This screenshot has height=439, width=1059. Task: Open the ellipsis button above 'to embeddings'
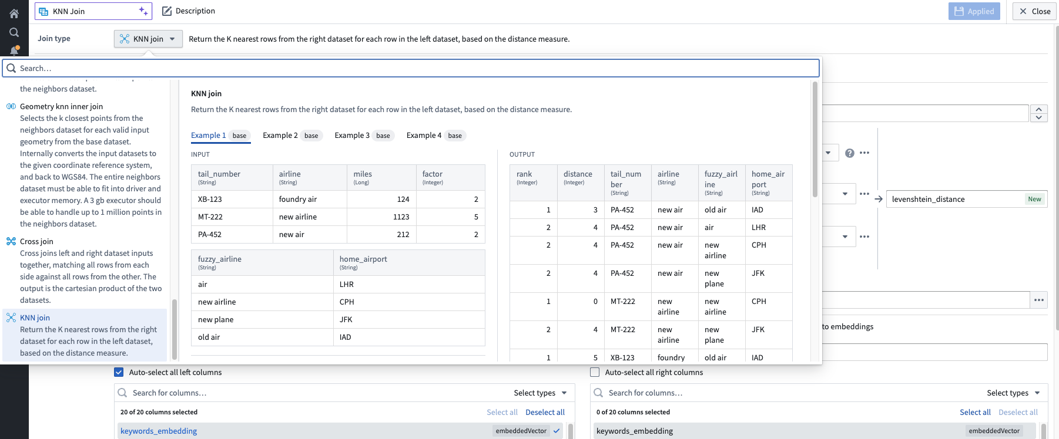pos(1039,300)
